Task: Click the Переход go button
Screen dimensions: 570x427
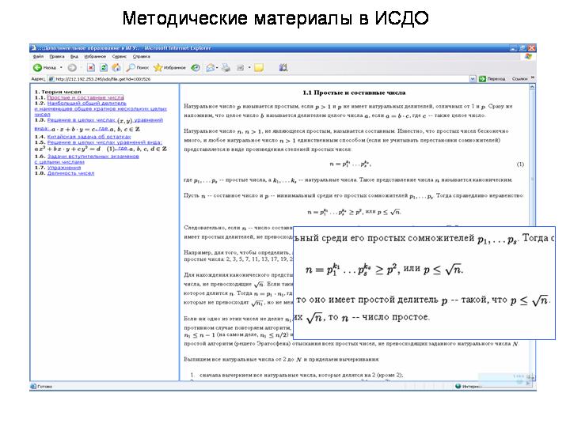Action: click(x=492, y=79)
